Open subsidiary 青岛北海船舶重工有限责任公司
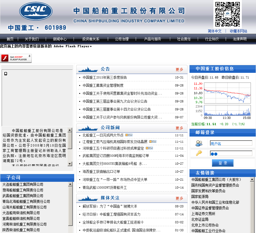 pyautogui.click(x=26, y=202)
